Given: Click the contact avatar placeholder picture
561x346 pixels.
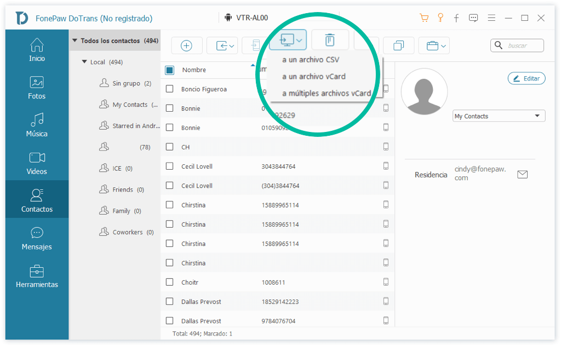Looking at the screenshot, I should click(425, 91).
